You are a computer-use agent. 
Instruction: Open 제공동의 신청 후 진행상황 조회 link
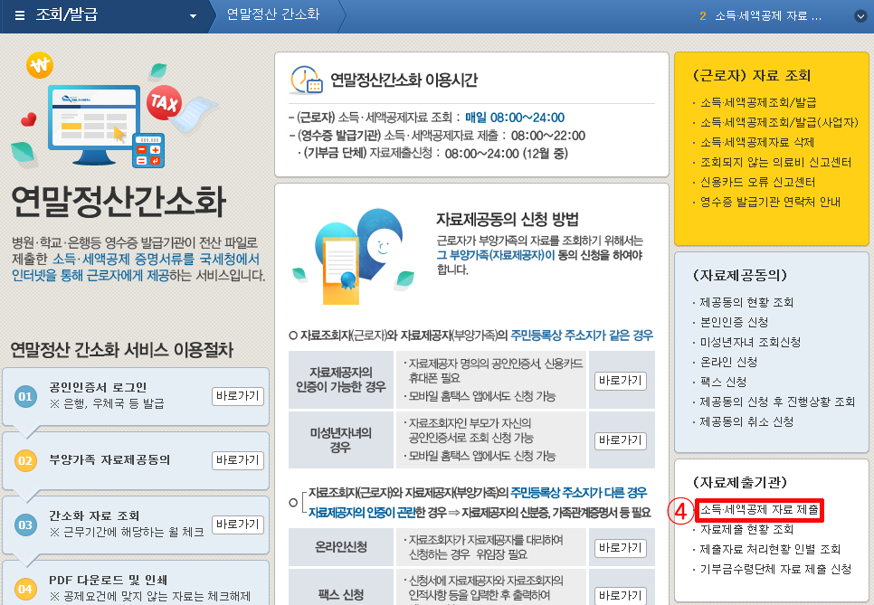tap(777, 402)
